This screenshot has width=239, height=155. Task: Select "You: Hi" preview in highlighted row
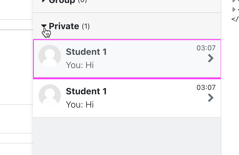click(x=80, y=65)
